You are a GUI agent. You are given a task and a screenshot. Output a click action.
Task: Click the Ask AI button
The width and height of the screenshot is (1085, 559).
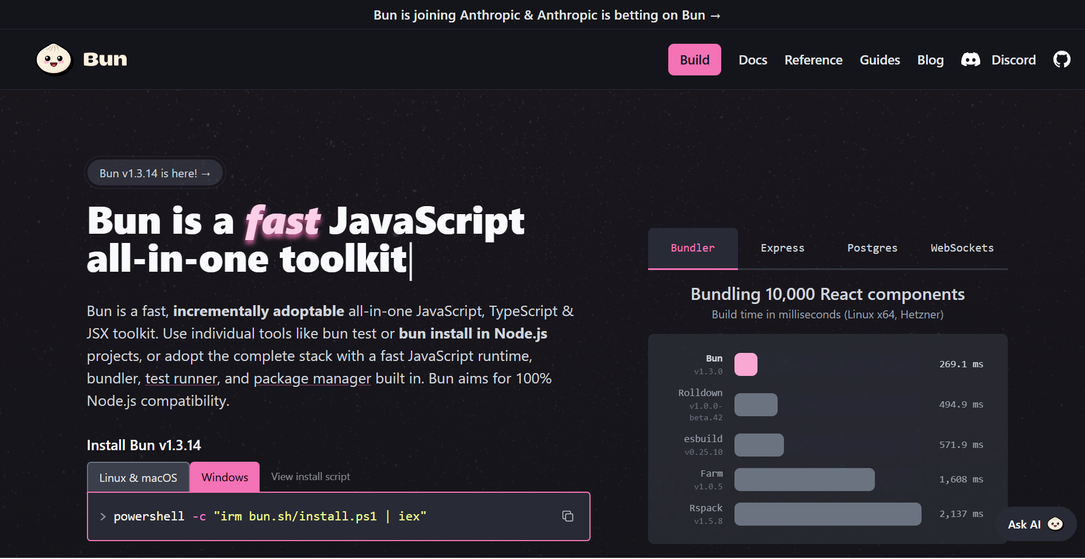[x=1036, y=524]
